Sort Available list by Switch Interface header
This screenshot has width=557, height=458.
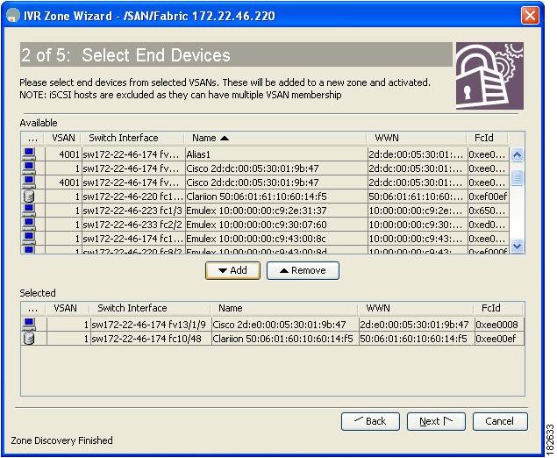[x=132, y=138]
